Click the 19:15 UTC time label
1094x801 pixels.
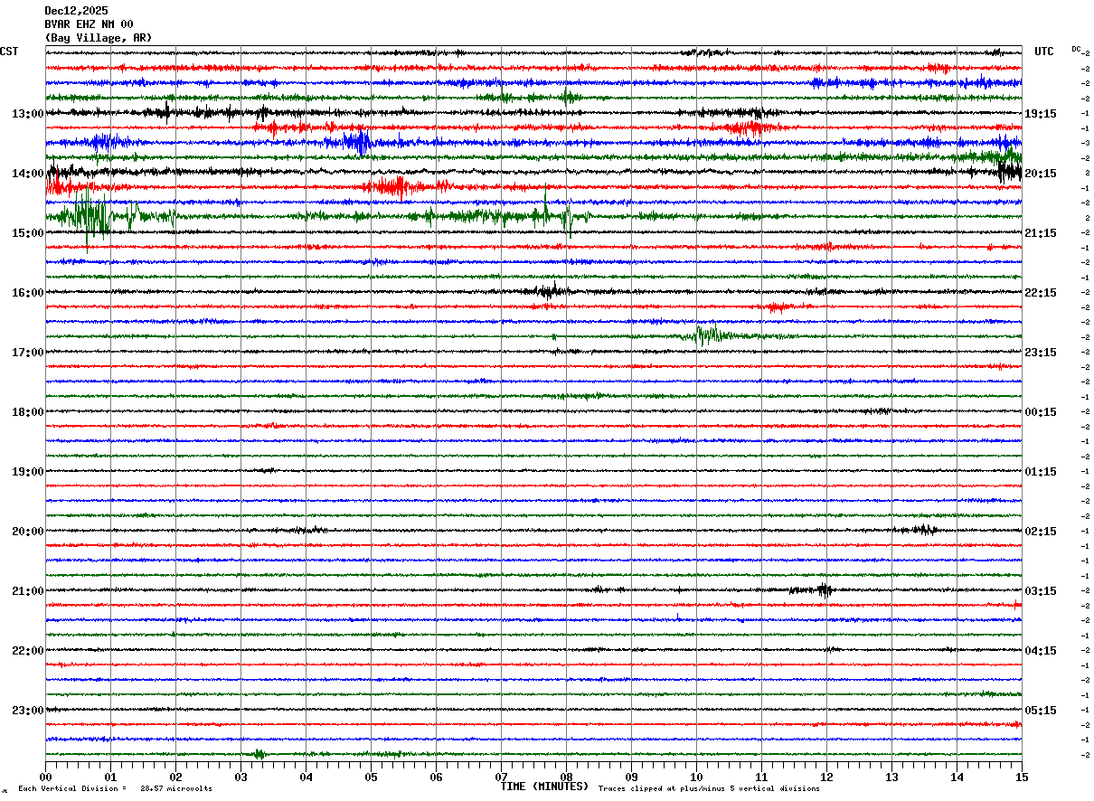1041,114
